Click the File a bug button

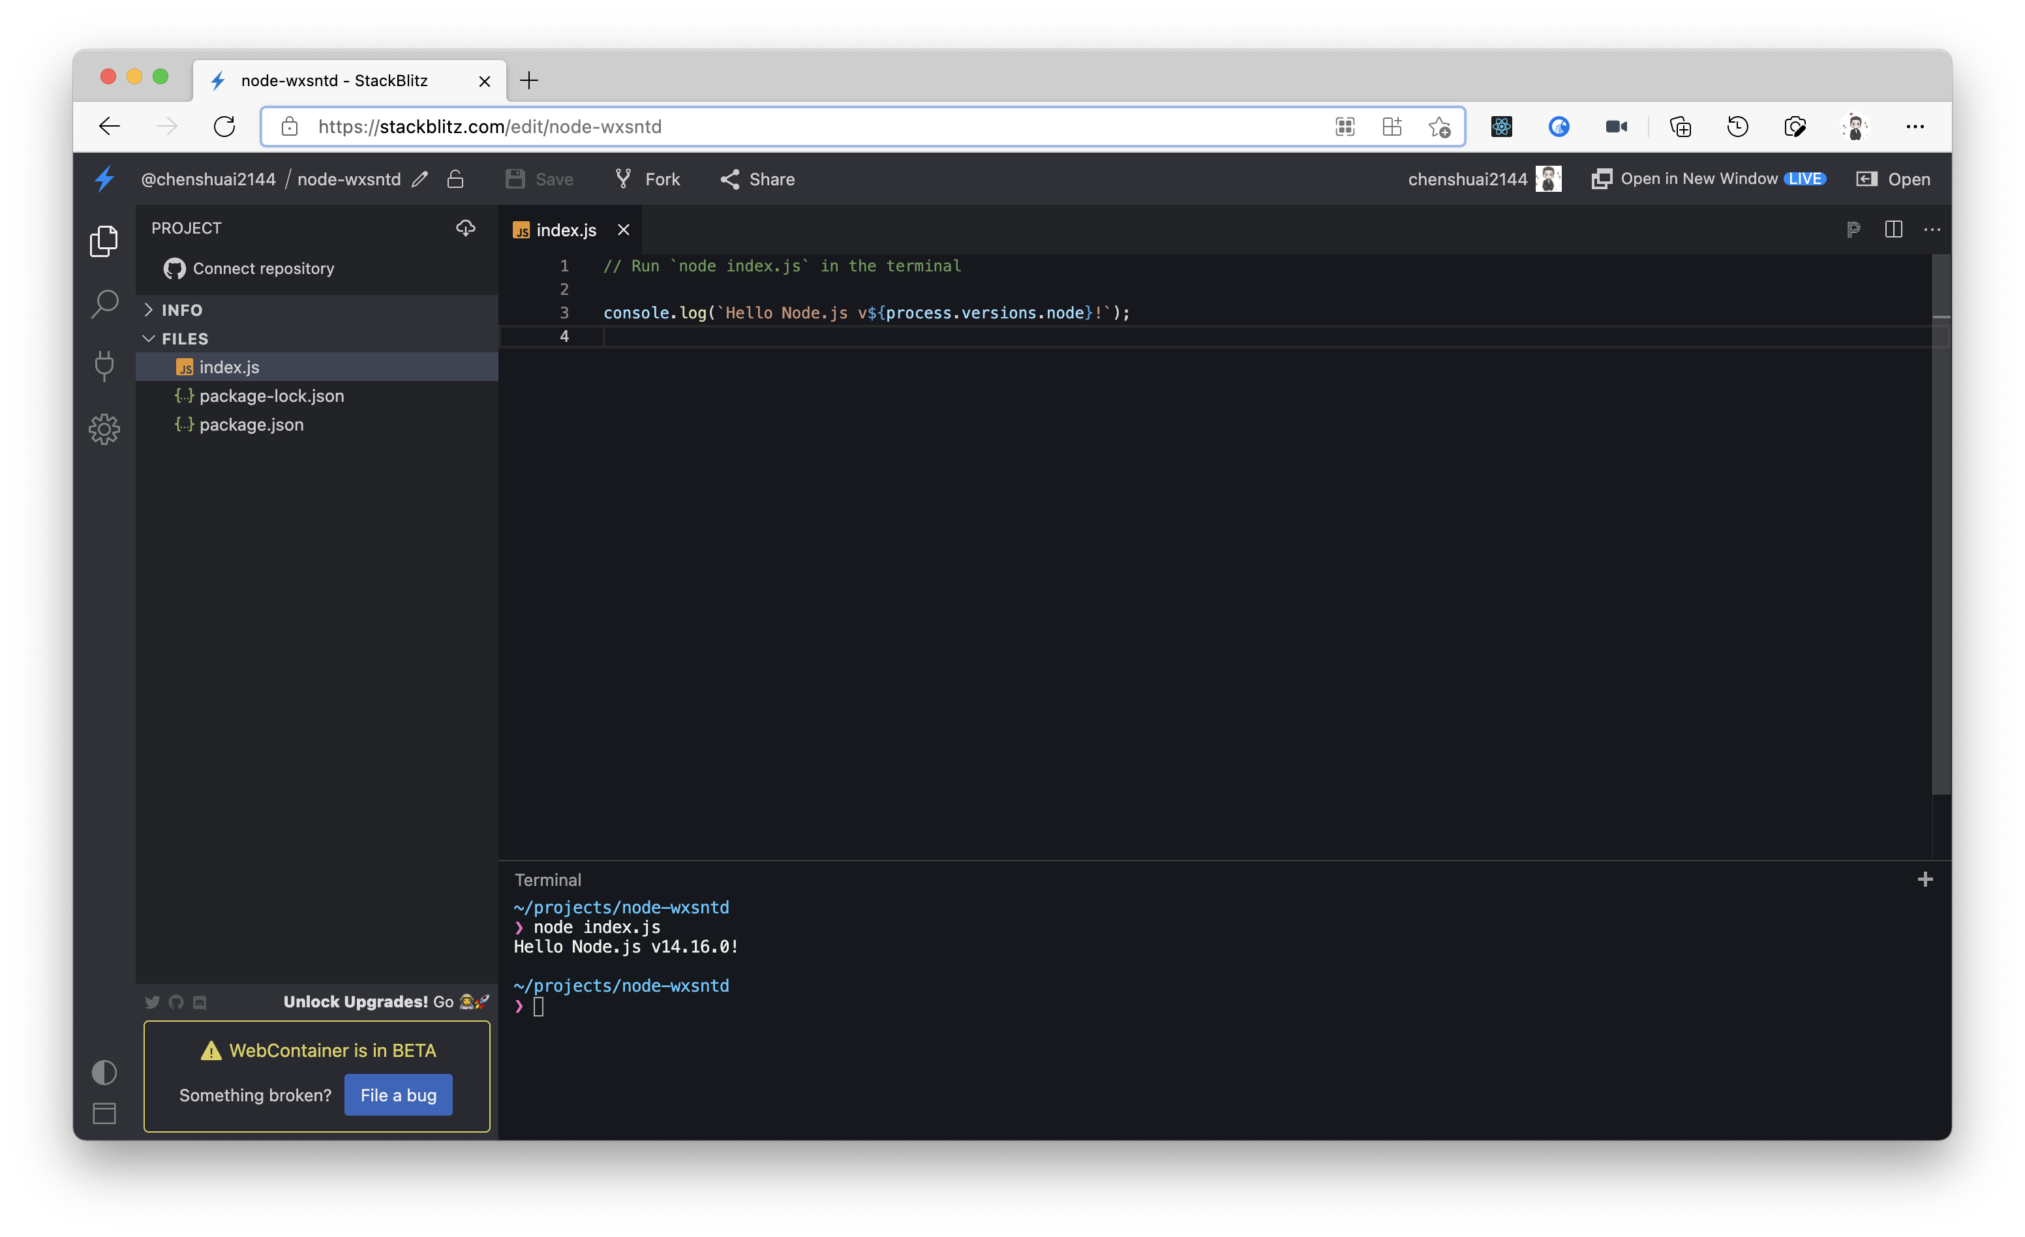399,1095
